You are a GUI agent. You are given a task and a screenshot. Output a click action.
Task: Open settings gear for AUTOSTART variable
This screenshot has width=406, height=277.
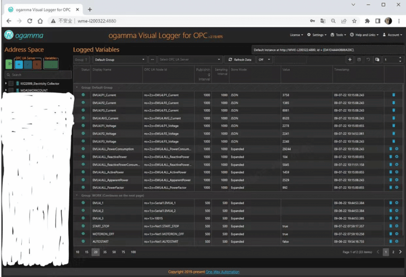[x=396, y=241]
